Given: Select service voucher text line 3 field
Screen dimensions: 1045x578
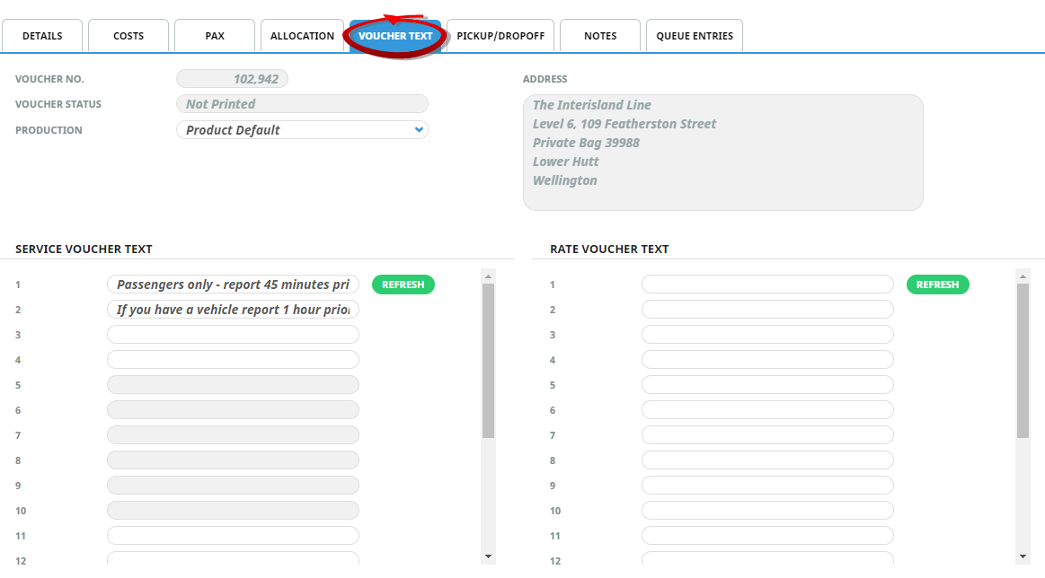Looking at the screenshot, I should (x=233, y=335).
